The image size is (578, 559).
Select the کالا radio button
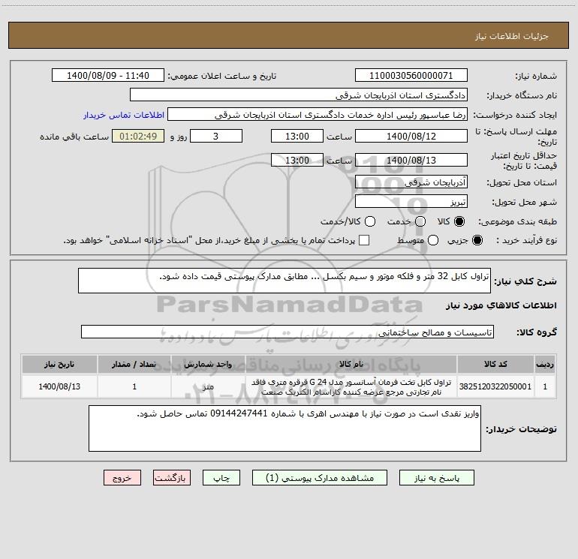tap(459, 221)
